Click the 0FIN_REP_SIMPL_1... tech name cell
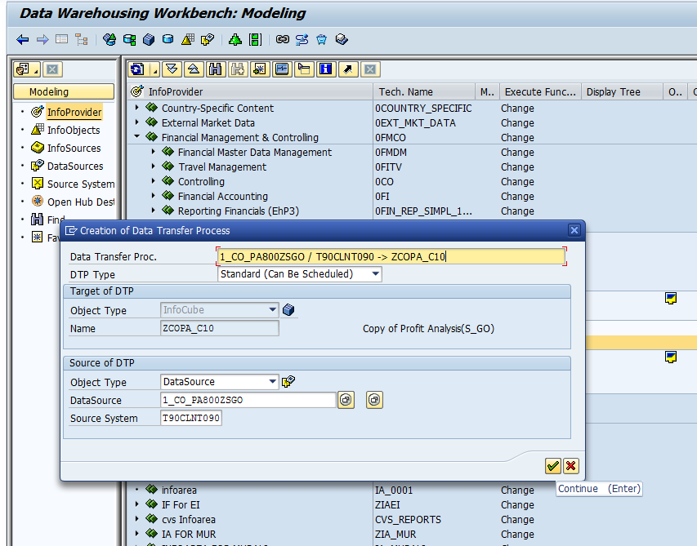The width and height of the screenshot is (697, 546). (423, 211)
